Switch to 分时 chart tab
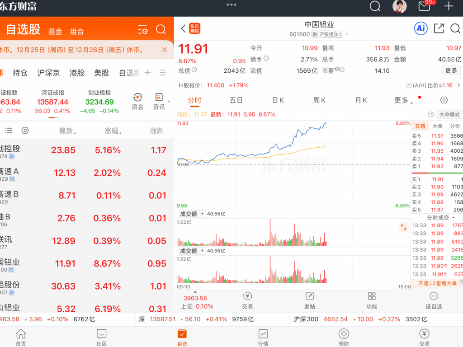Image resolution: width=463 pixels, height=347 pixels. tap(194, 100)
